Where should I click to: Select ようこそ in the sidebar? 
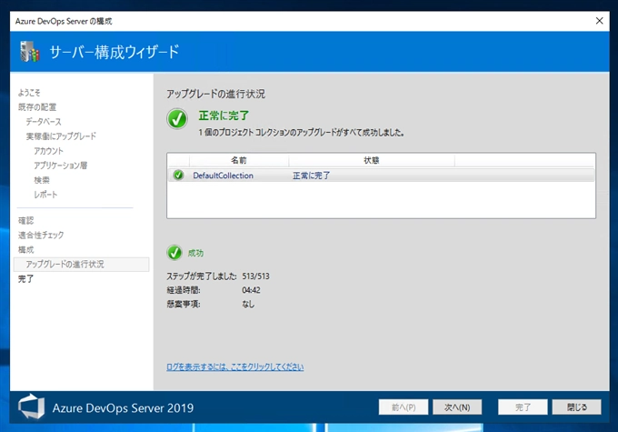[29, 93]
